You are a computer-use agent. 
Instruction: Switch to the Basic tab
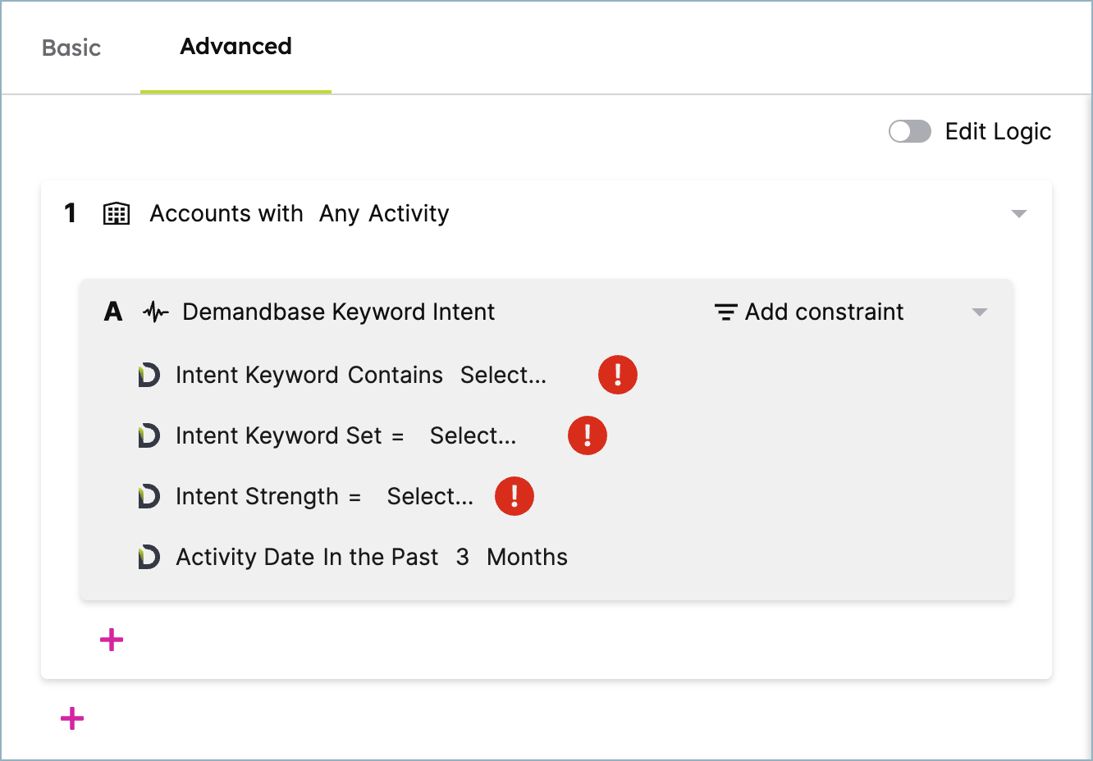71,48
